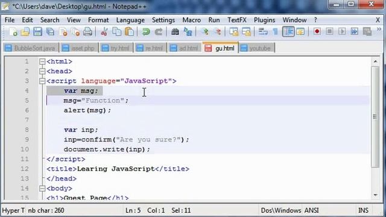Click the vertical scrollbar thumb
Screen dimensions: 386x217
point(375,117)
